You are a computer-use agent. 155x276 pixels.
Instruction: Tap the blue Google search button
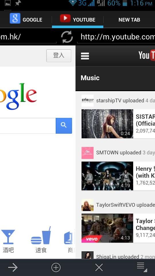(x=64, y=126)
